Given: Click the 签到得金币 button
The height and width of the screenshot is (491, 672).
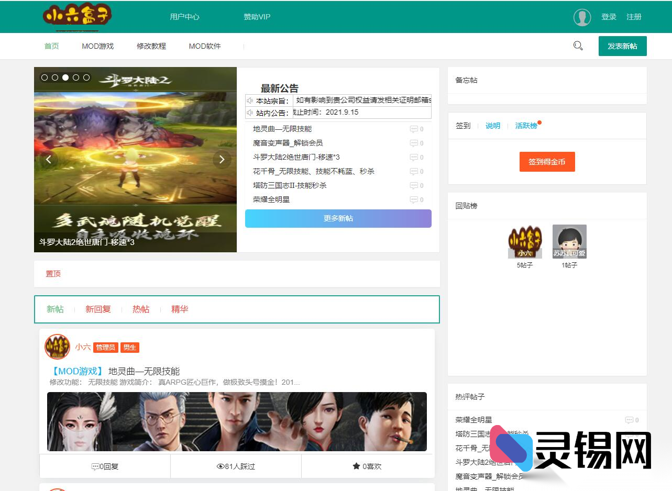Looking at the screenshot, I should point(547,162).
